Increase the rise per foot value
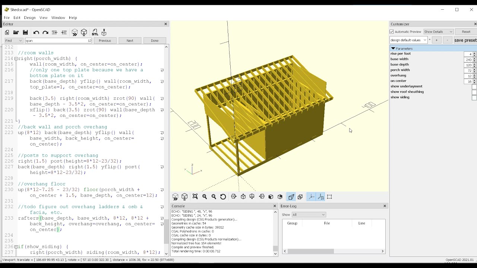The image size is (477, 268). 474,53
